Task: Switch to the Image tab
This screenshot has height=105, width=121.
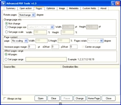Action: click(x=62, y=8)
